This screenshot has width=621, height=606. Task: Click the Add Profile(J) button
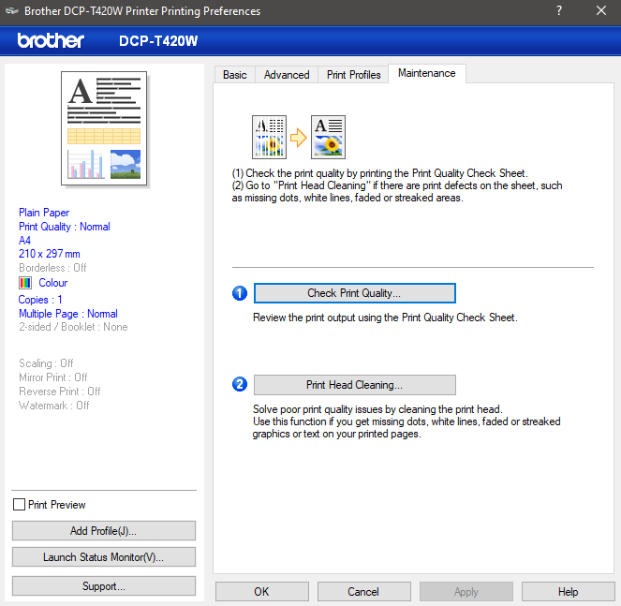click(104, 530)
